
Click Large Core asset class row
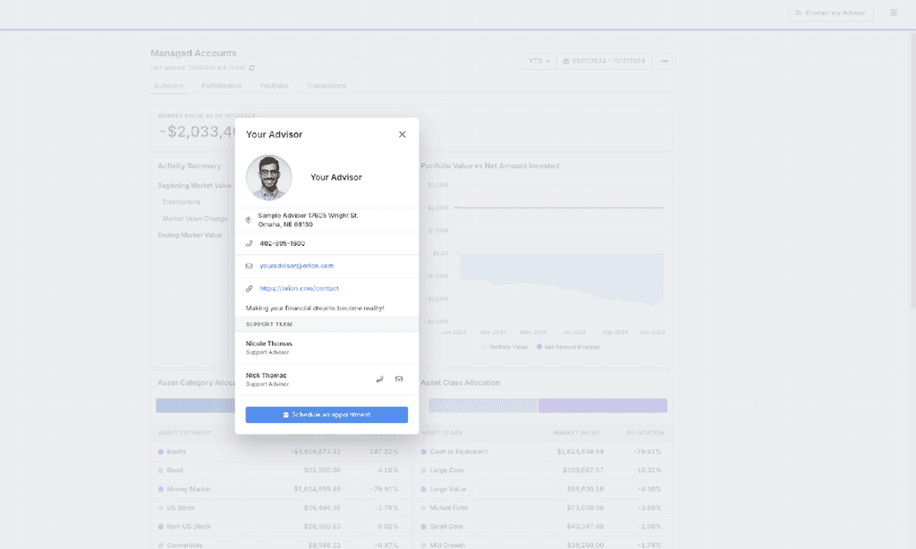543,470
